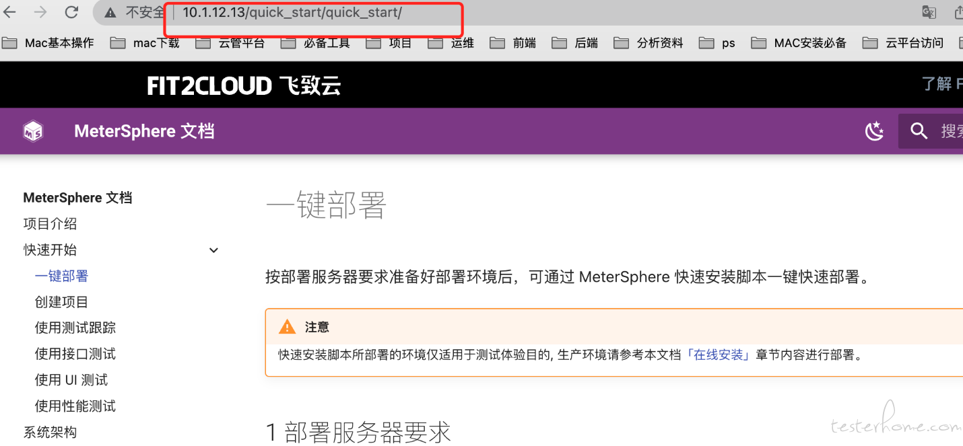Click the 注意 admonition title
Viewport: 963px width, 446px height.
click(317, 327)
